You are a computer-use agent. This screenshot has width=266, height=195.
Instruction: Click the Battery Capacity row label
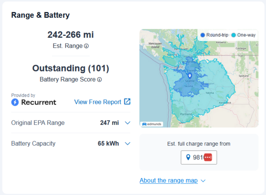[x=33, y=143]
